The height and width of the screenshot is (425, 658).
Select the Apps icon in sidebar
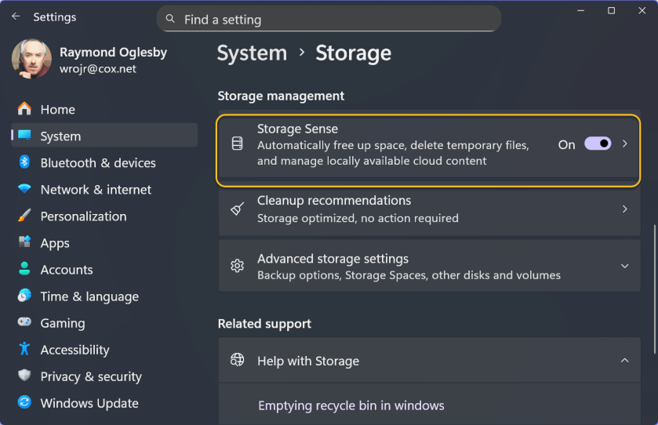point(24,242)
